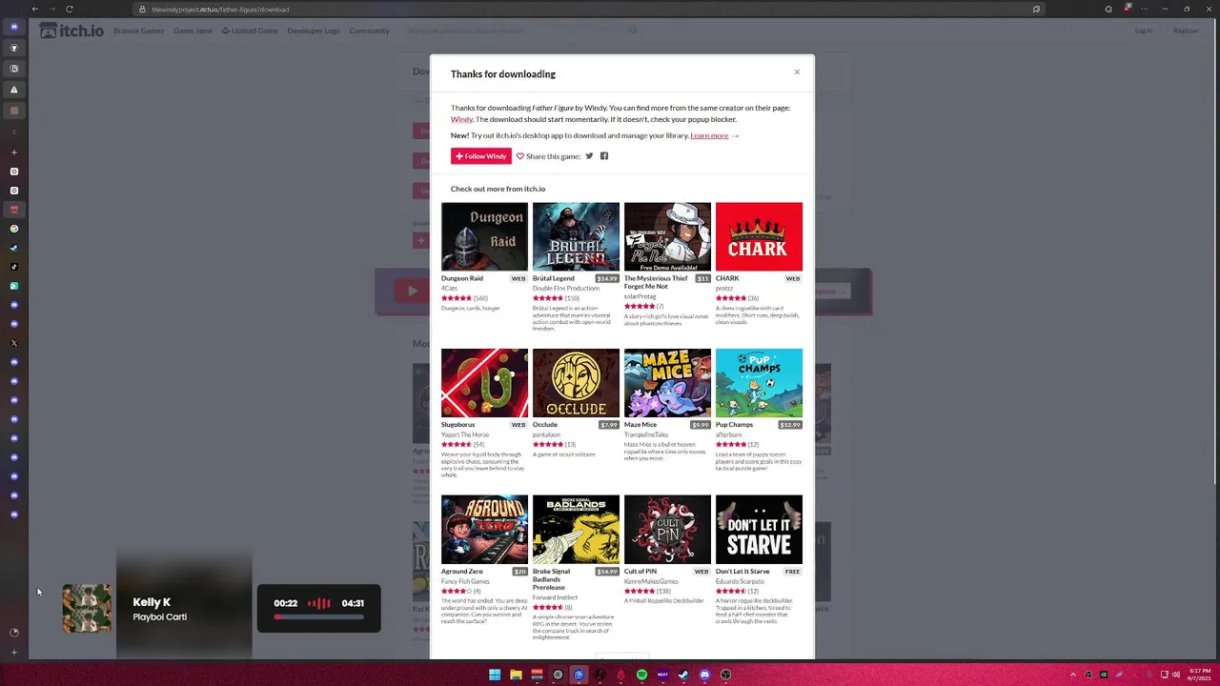This screenshot has height=686, width=1220.
Task: Close the Thanks for downloading dialog
Action: click(797, 72)
